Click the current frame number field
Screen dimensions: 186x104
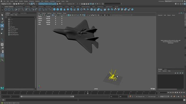click(x=162, y=92)
